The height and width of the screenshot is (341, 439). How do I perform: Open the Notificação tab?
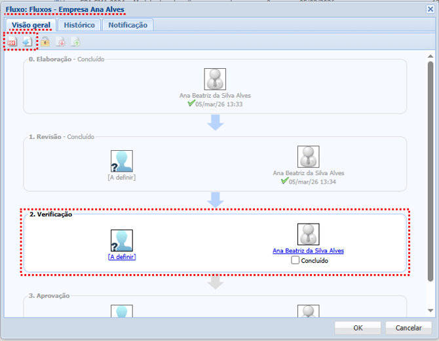128,25
